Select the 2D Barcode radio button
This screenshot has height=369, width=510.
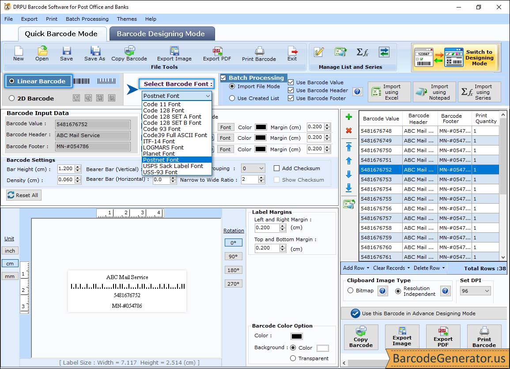pyautogui.click(x=12, y=98)
